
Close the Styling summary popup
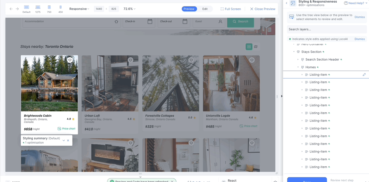coord(68,140)
